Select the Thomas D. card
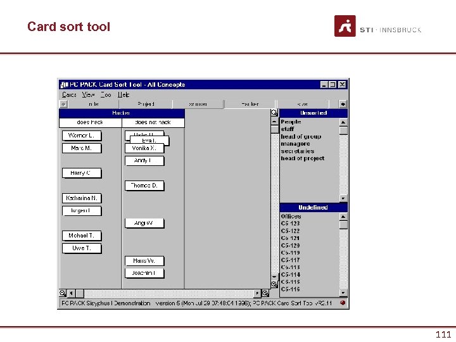Viewport: 456px width, 342px height. pos(144,186)
